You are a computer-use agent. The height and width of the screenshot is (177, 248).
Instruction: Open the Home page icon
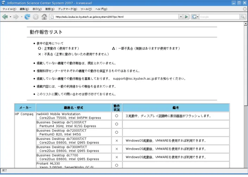pos(44,17)
